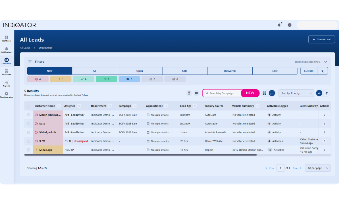Expand Advanced Filters chevron
Image resolution: width=341 pixels, height=199 pixels.
coord(325,62)
